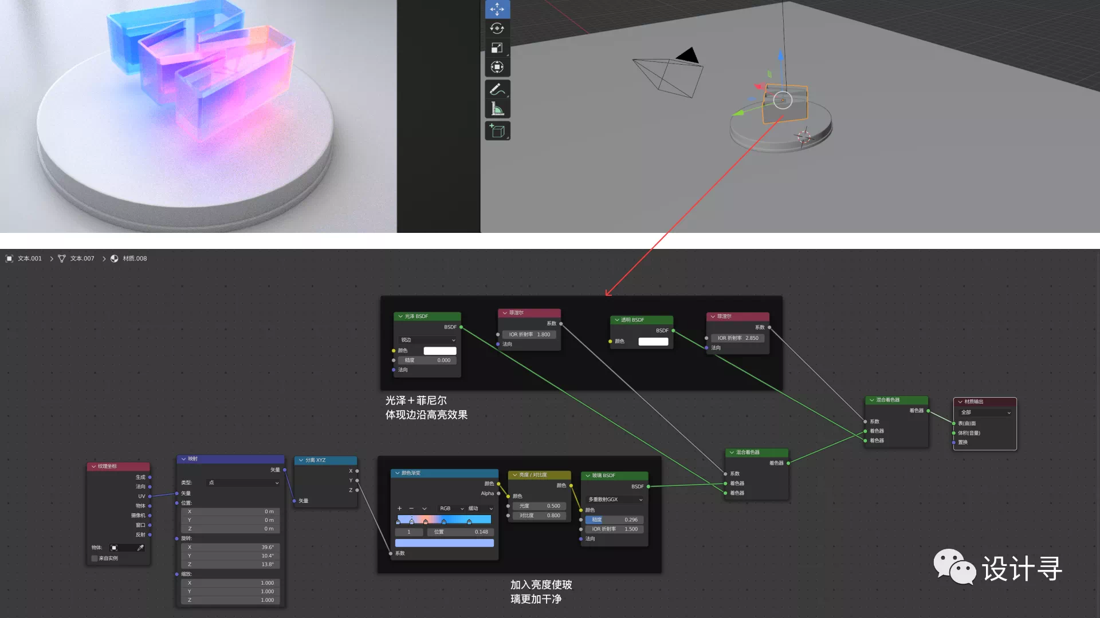Click the rotation X 39.6° field

230,548
